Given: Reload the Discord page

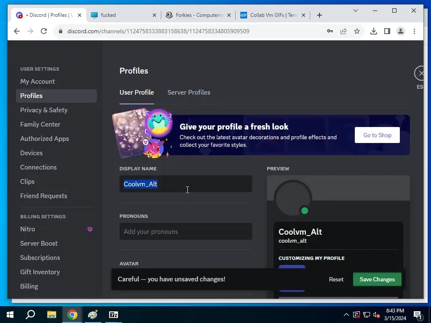Looking at the screenshot, I should pos(44,31).
